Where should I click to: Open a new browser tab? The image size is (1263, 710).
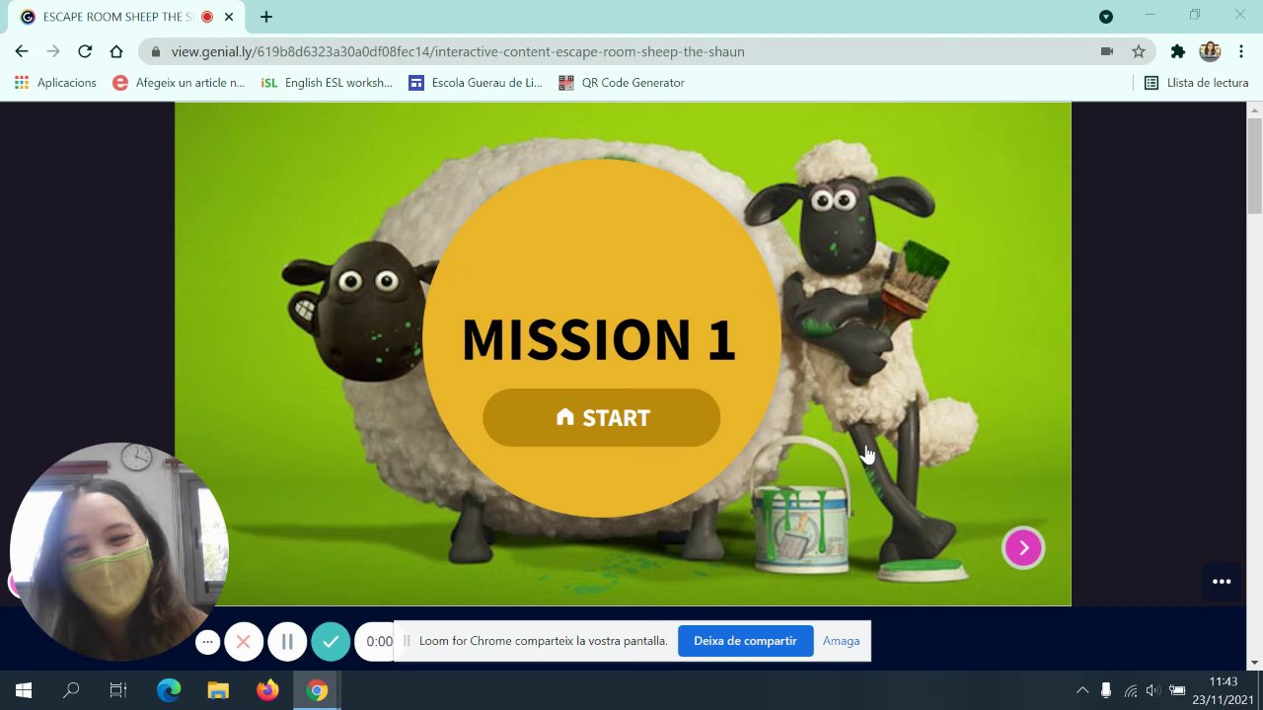click(x=266, y=17)
